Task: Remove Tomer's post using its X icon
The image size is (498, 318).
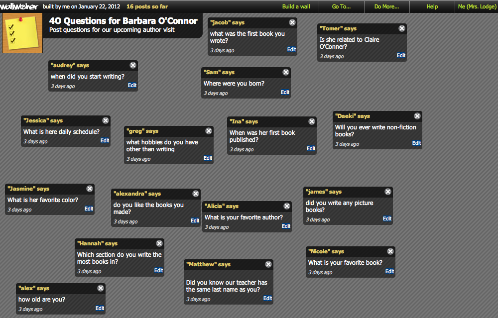Action: click(x=402, y=28)
